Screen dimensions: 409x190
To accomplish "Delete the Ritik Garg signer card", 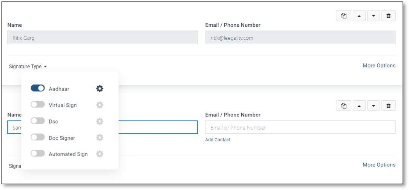I will [388, 16].
